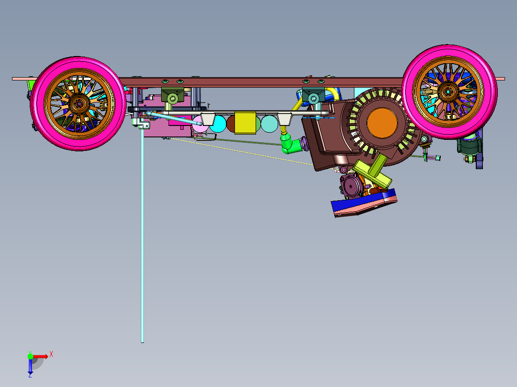The image size is (517, 387).
Task: Select the cyan circle left of yellow block
Action: [219, 124]
